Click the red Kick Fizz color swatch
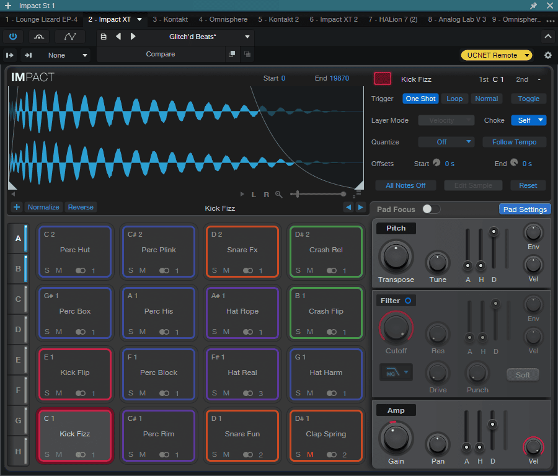This screenshot has height=476, width=558. 383,79
